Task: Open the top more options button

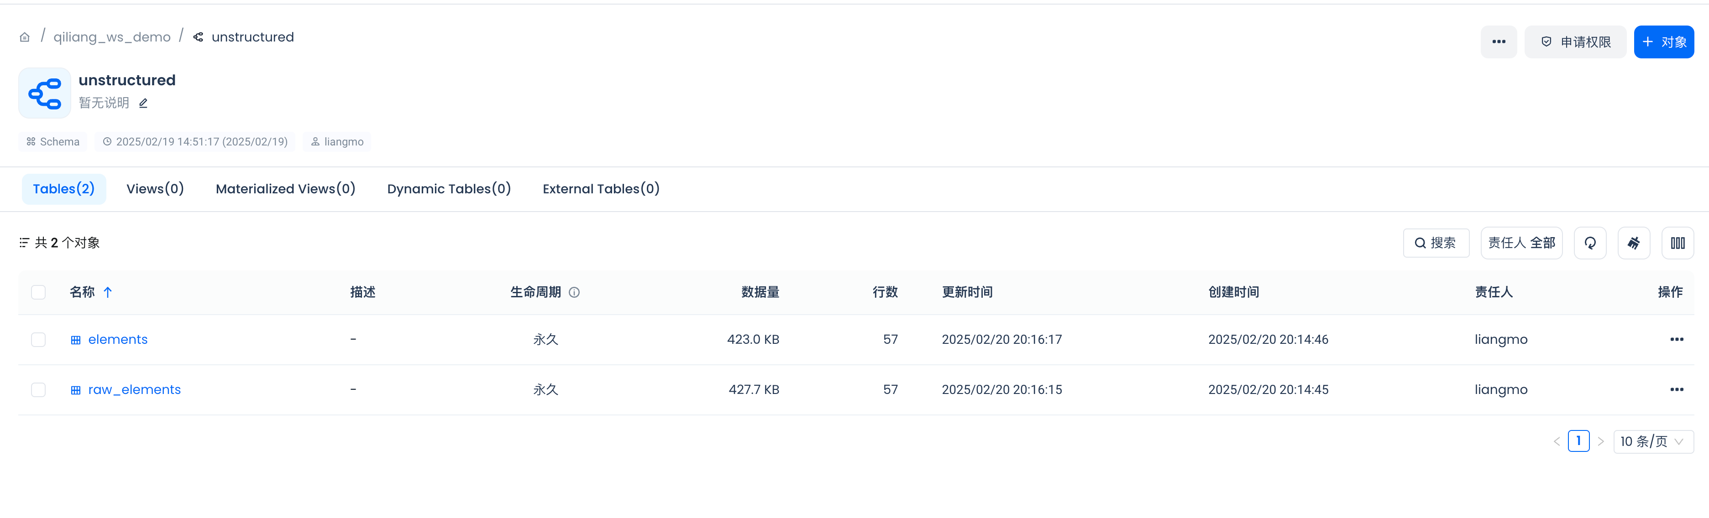Action: pos(1498,42)
